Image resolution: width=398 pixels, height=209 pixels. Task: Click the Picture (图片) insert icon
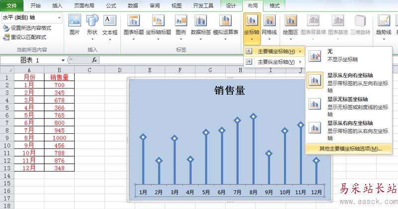75,25
